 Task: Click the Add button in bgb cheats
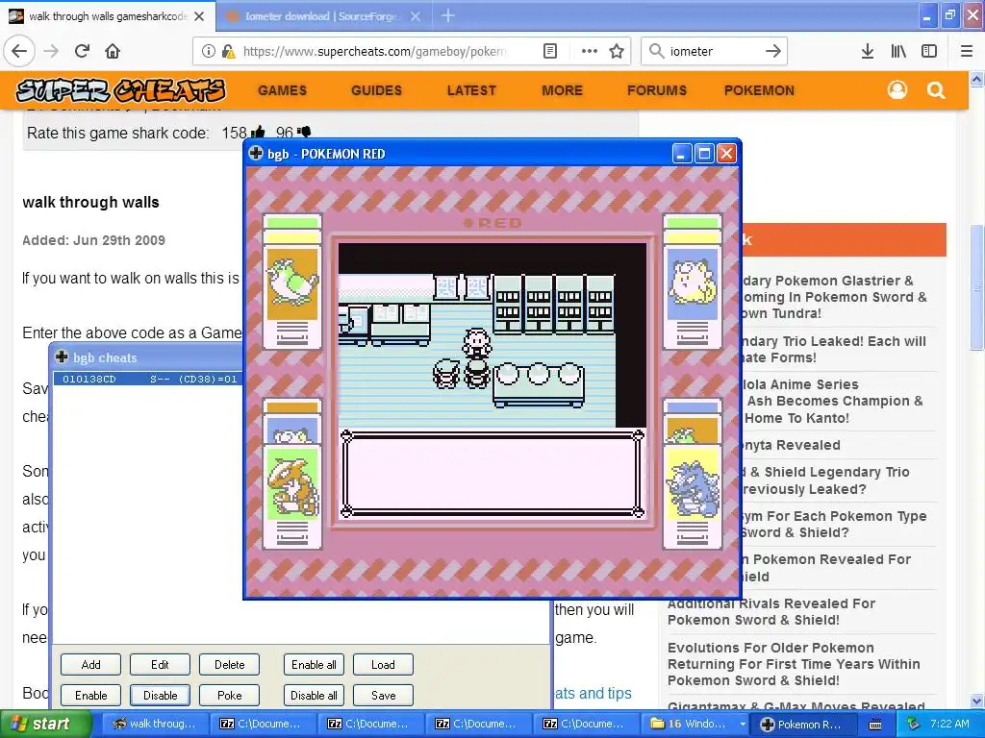pyautogui.click(x=90, y=665)
